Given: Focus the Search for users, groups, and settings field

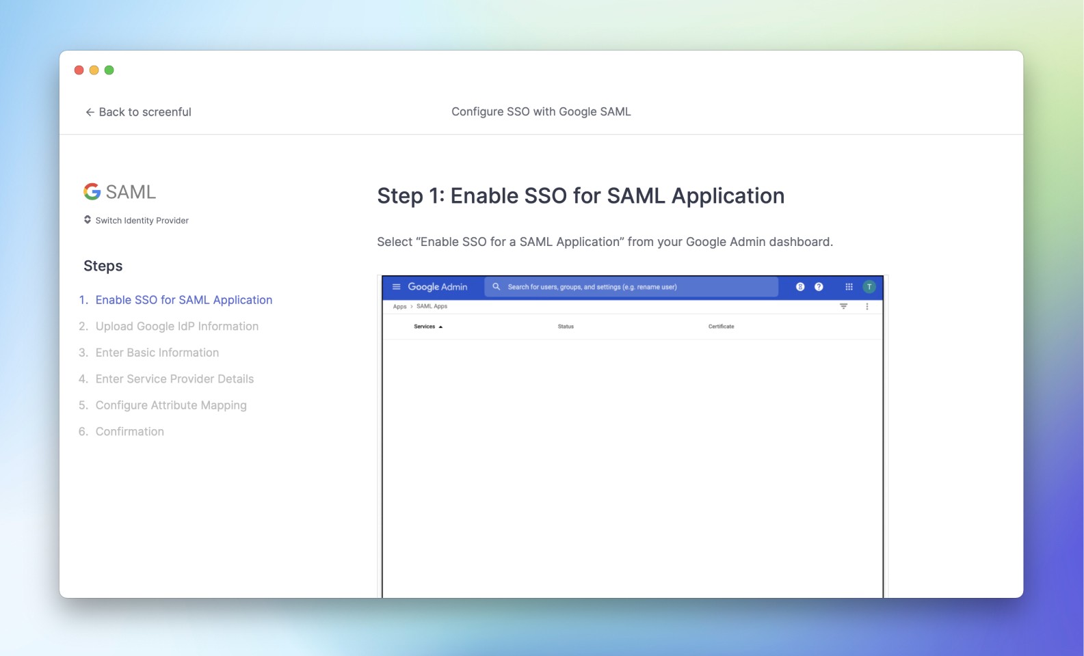Looking at the screenshot, I should pyautogui.click(x=631, y=287).
